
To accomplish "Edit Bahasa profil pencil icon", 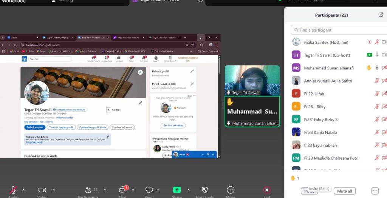I will click(x=192, y=71).
